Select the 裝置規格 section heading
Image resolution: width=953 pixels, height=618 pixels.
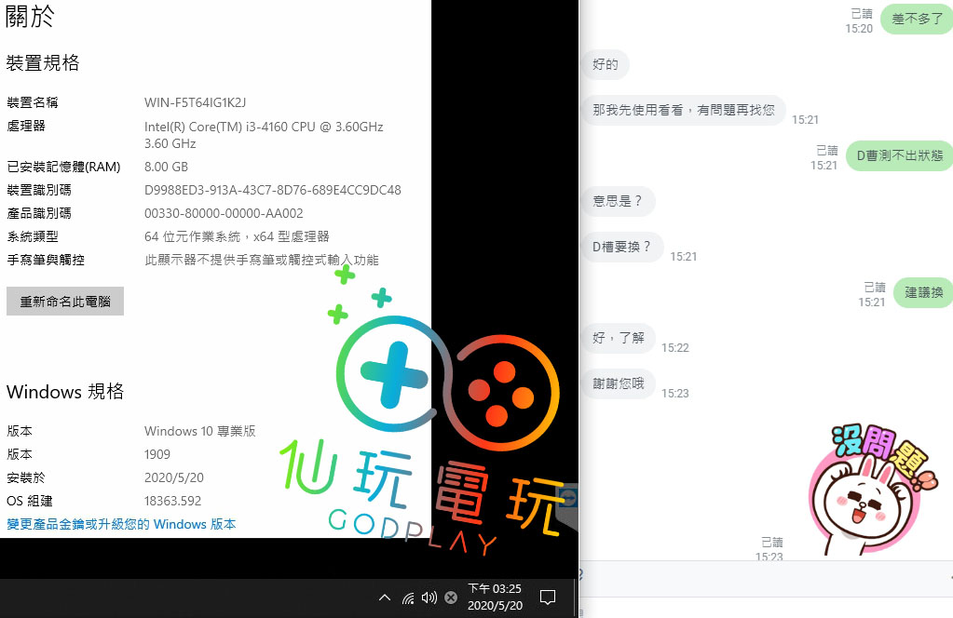[x=41, y=62]
